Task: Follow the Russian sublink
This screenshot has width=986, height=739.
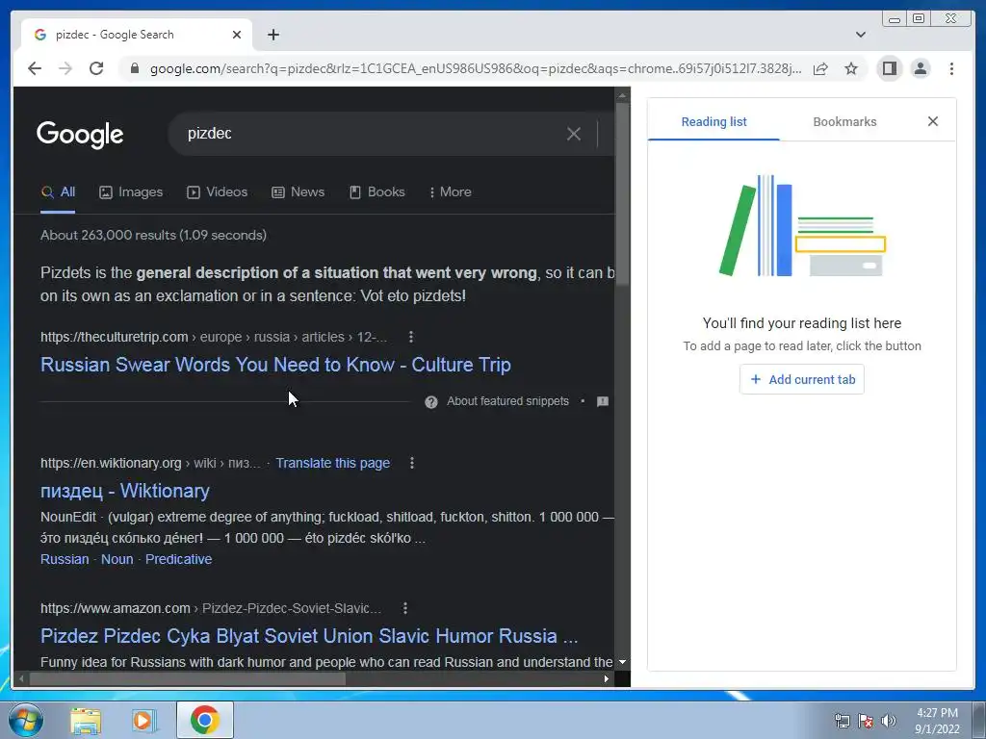Action: click(x=65, y=559)
